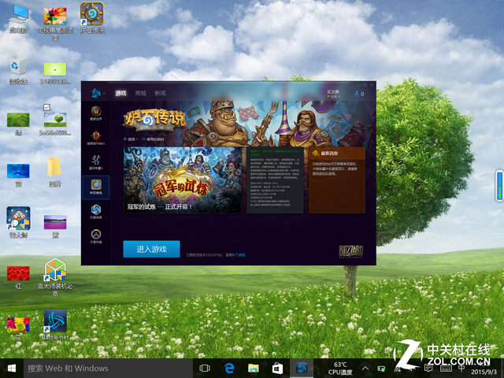Expand the 选项 options dropdown
The height and width of the screenshot is (378, 504).
point(131,139)
